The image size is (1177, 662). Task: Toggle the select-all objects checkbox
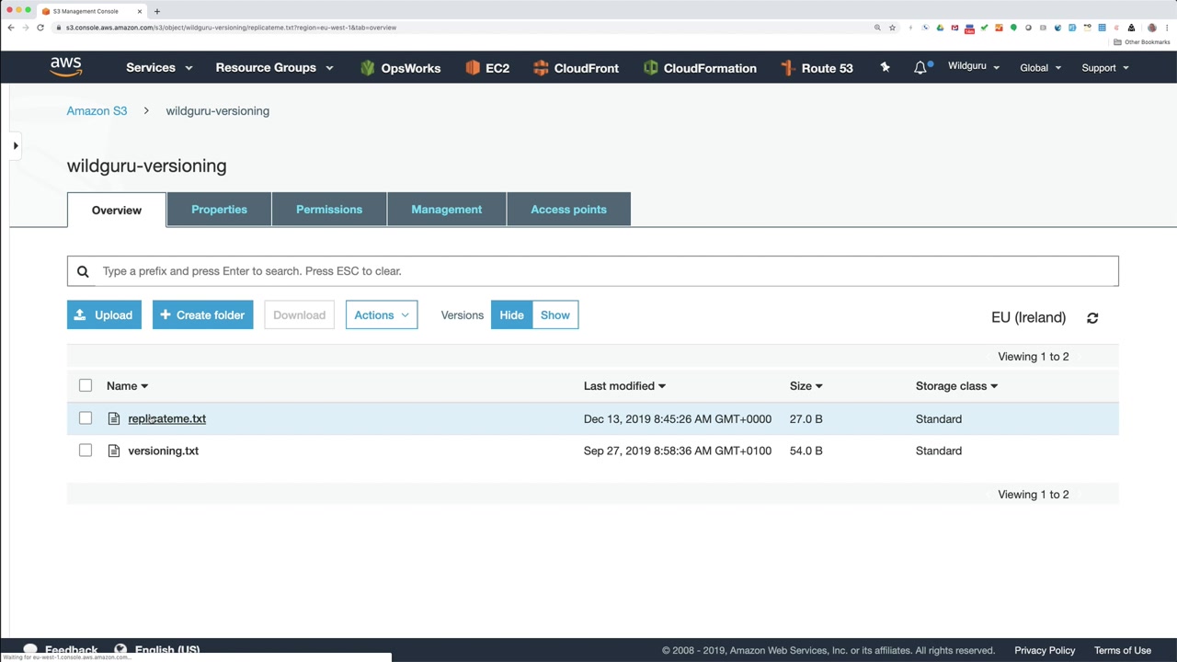click(x=86, y=385)
